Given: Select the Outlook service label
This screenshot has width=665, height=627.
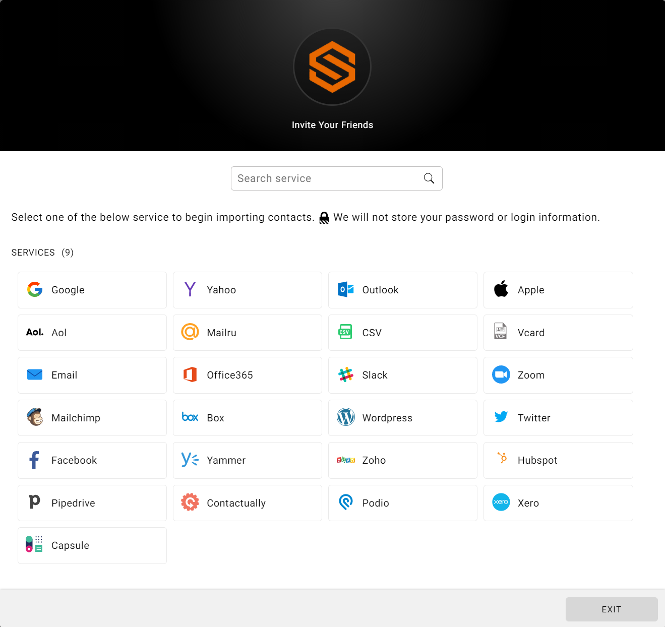Looking at the screenshot, I should (380, 290).
